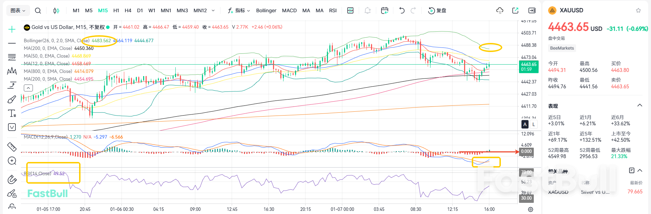651x214 pixels.
Task: Pick the text annotation tool
Action: [12, 113]
